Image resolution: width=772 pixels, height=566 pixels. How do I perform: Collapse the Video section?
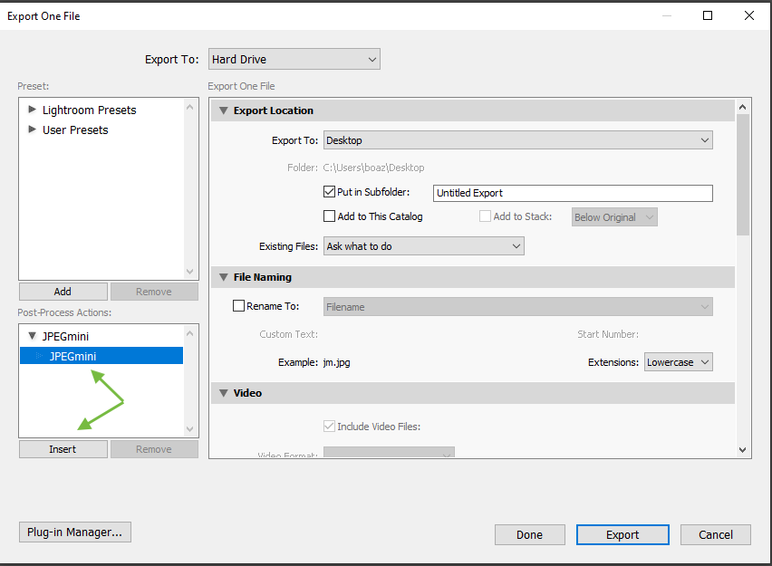[224, 393]
